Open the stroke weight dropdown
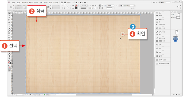Viewport: 183px width, 97px height. point(87,6)
